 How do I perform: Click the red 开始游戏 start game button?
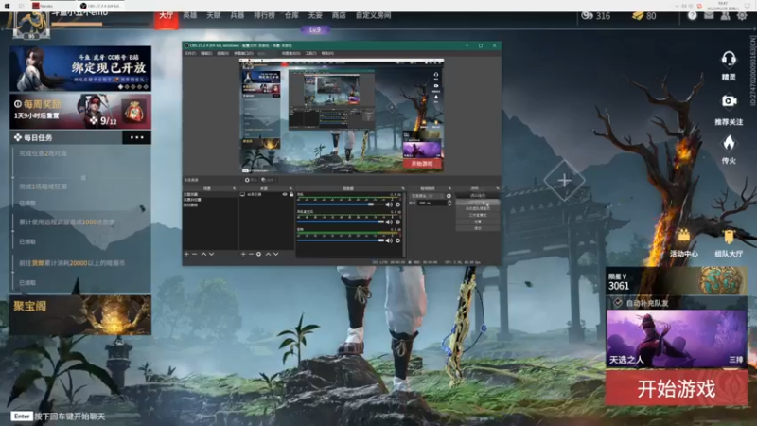677,388
